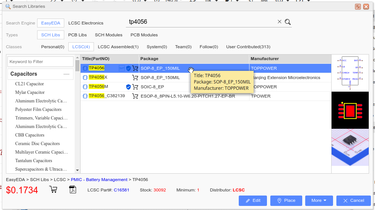Screen dimensions: 375x210
Task: Click the LCSC distributor label
Action: [239, 190]
